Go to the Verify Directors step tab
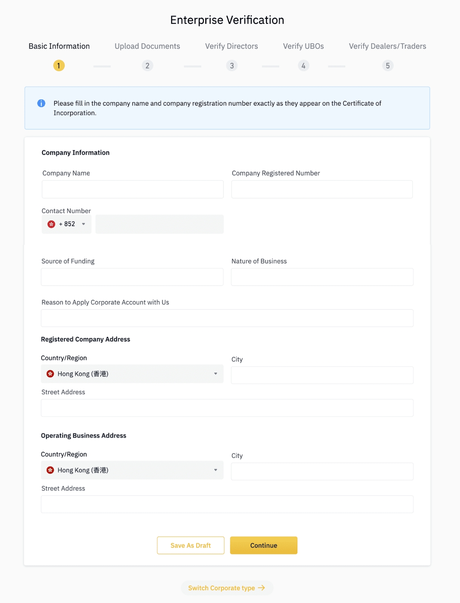Screen dimensions: 460x603 click(x=231, y=46)
